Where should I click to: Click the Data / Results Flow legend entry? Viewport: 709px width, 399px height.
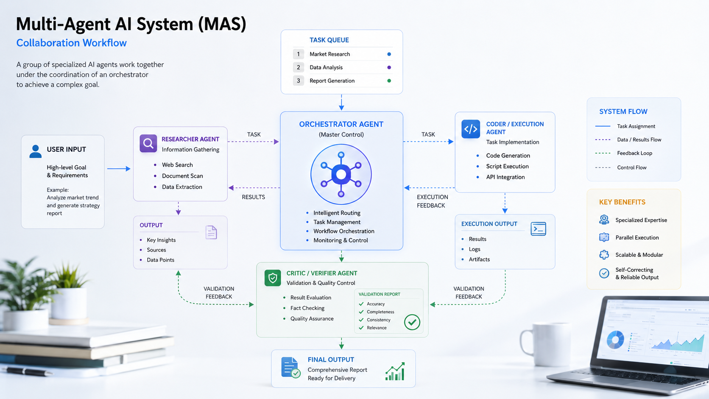[628, 140]
